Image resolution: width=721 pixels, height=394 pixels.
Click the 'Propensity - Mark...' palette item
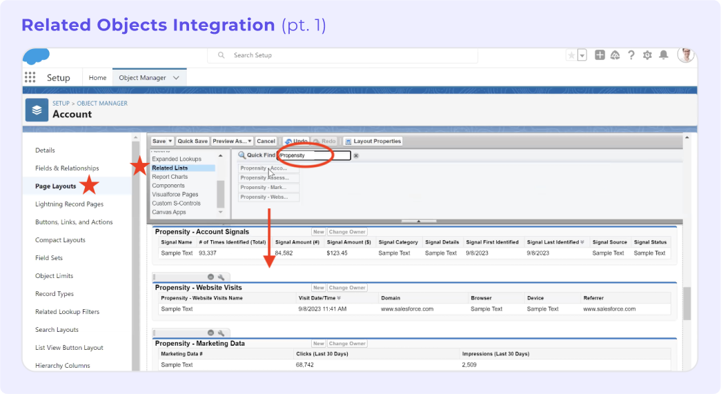click(269, 188)
